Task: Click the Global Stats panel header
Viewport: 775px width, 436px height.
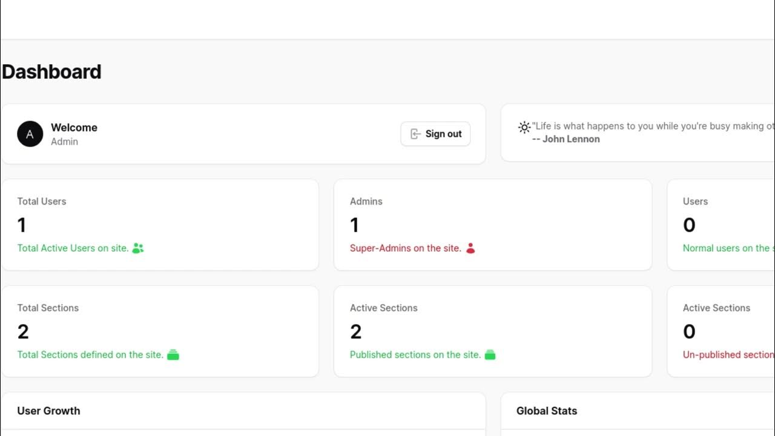Action: [546, 411]
